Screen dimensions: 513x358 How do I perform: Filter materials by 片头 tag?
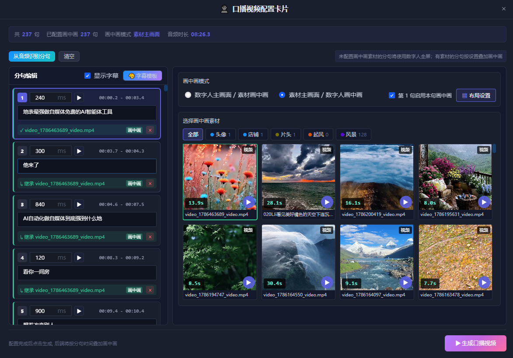286,134
